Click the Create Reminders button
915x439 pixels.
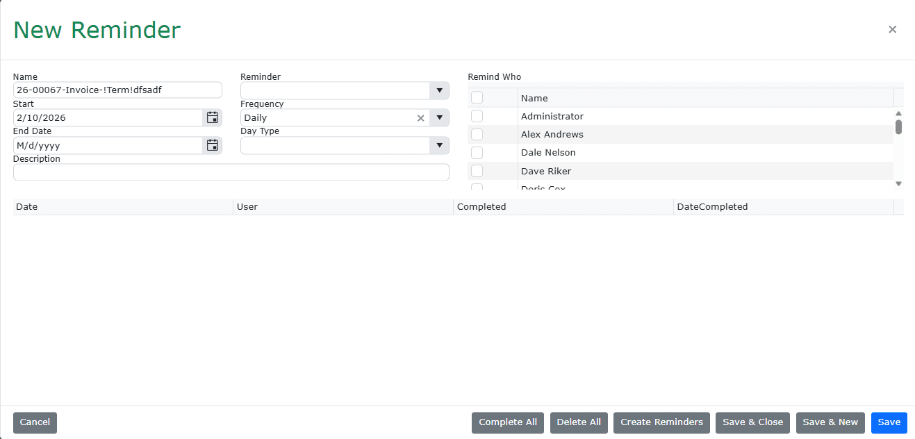coord(661,422)
